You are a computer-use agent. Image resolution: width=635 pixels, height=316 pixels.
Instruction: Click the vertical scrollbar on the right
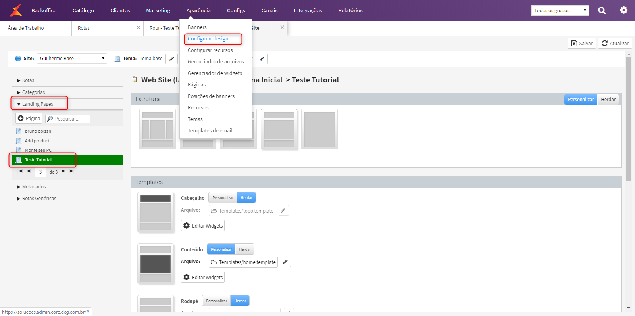click(629, 119)
